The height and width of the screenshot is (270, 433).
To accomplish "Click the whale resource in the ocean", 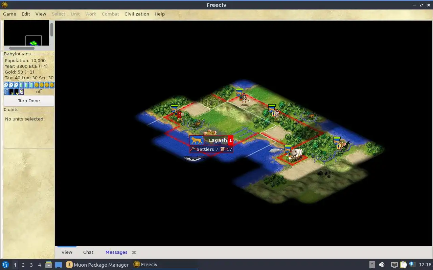I will [x=194, y=158].
